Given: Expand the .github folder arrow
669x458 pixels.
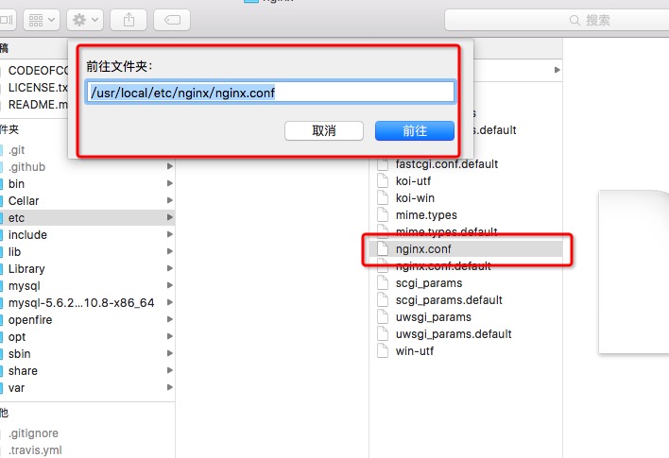Looking at the screenshot, I should 170,166.
